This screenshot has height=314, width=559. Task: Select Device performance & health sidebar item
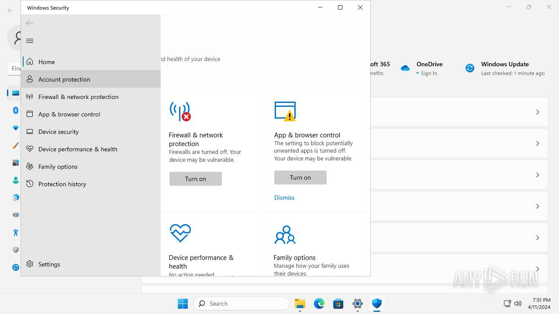pyautogui.click(x=91, y=149)
